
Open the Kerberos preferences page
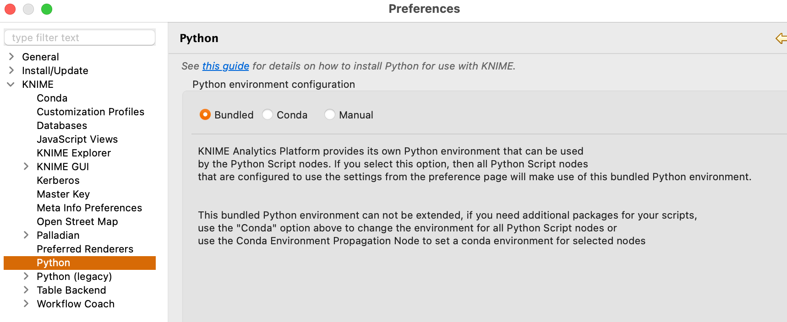58,180
